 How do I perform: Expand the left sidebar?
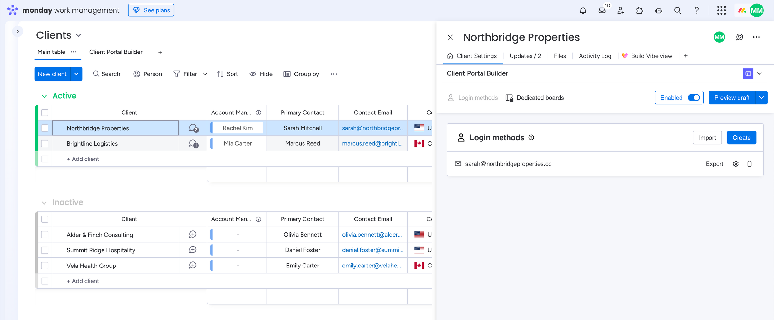tap(17, 31)
